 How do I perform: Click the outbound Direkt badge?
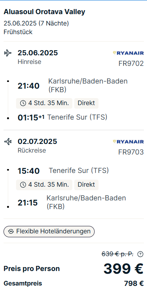coord(86,104)
